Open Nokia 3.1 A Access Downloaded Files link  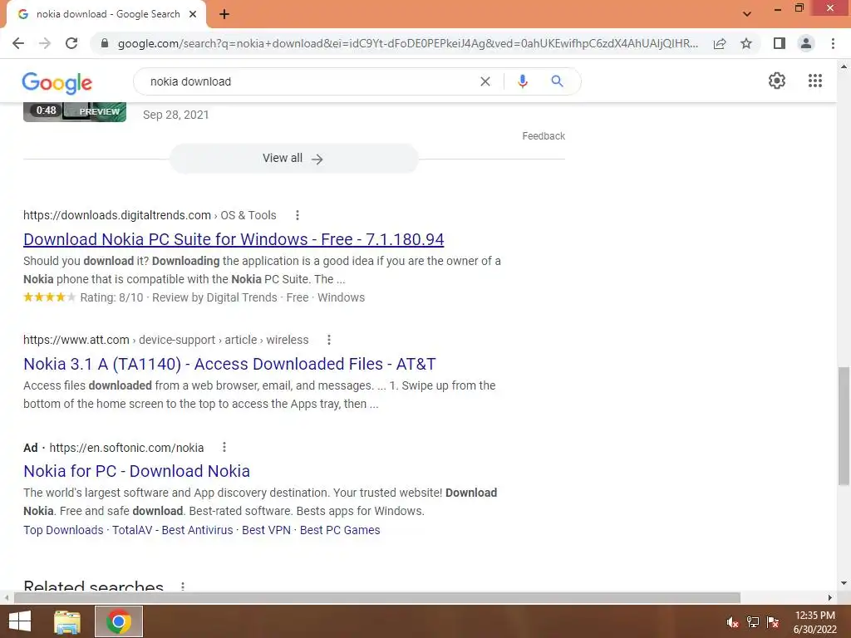click(229, 364)
